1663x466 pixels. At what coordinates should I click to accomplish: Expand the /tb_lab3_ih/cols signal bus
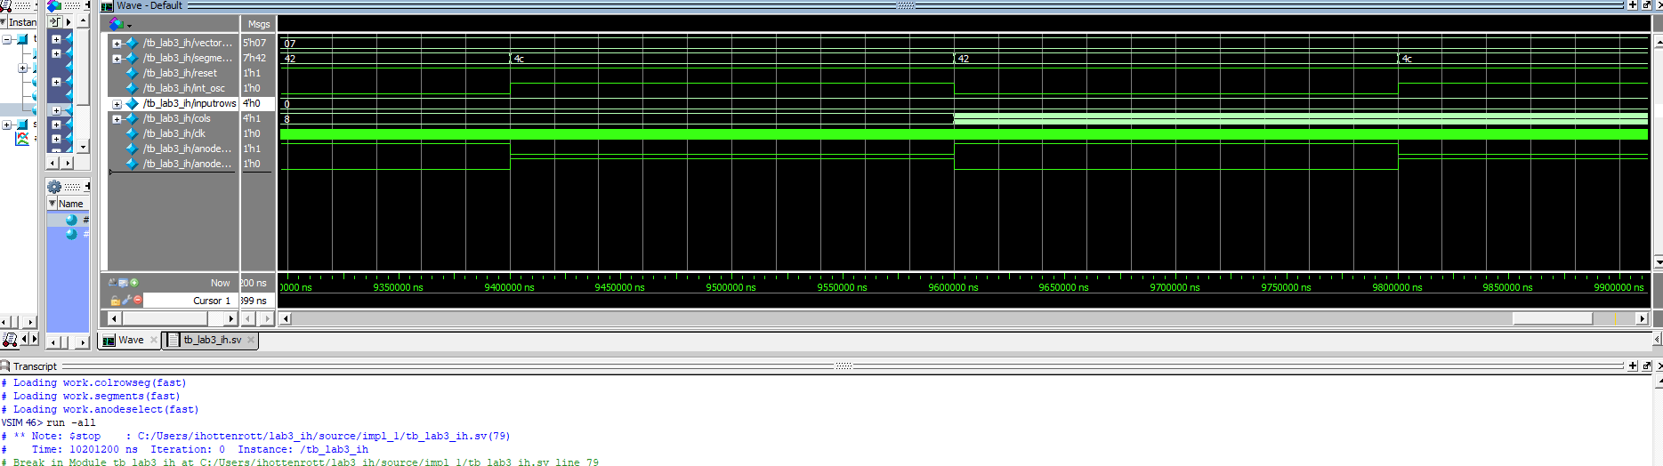click(x=117, y=119)
